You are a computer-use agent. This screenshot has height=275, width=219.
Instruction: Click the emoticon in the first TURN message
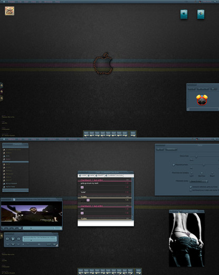[88, 200]
